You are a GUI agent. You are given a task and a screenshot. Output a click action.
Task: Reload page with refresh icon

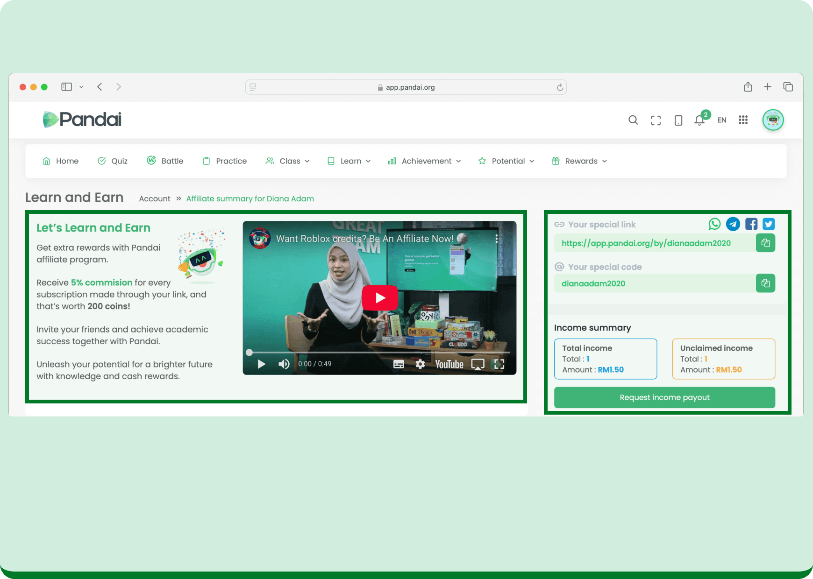tap(560, 87)
